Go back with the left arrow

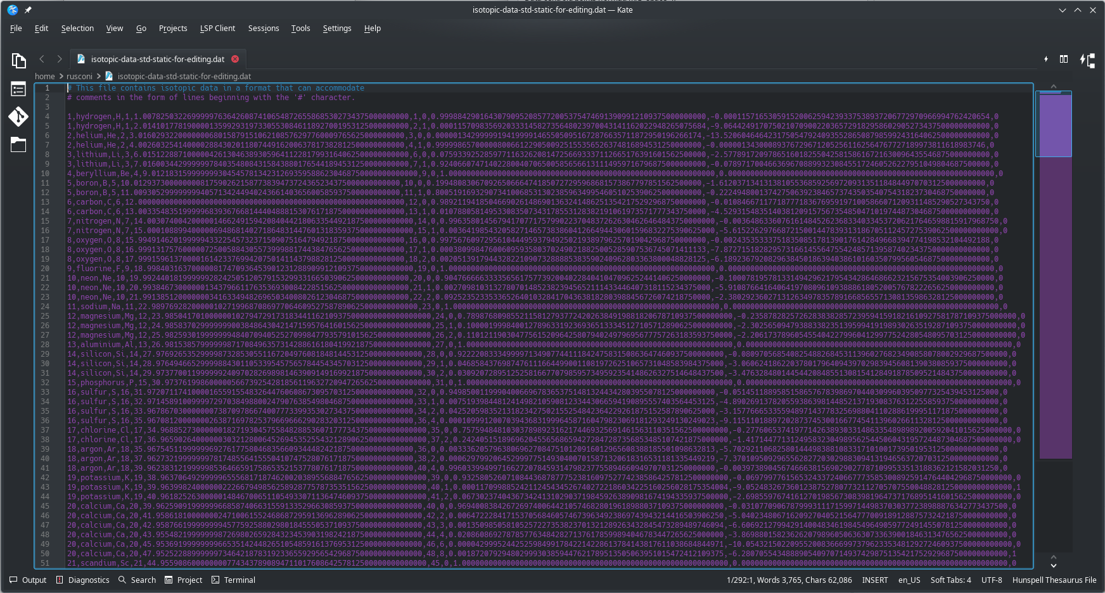click(42, 59)
